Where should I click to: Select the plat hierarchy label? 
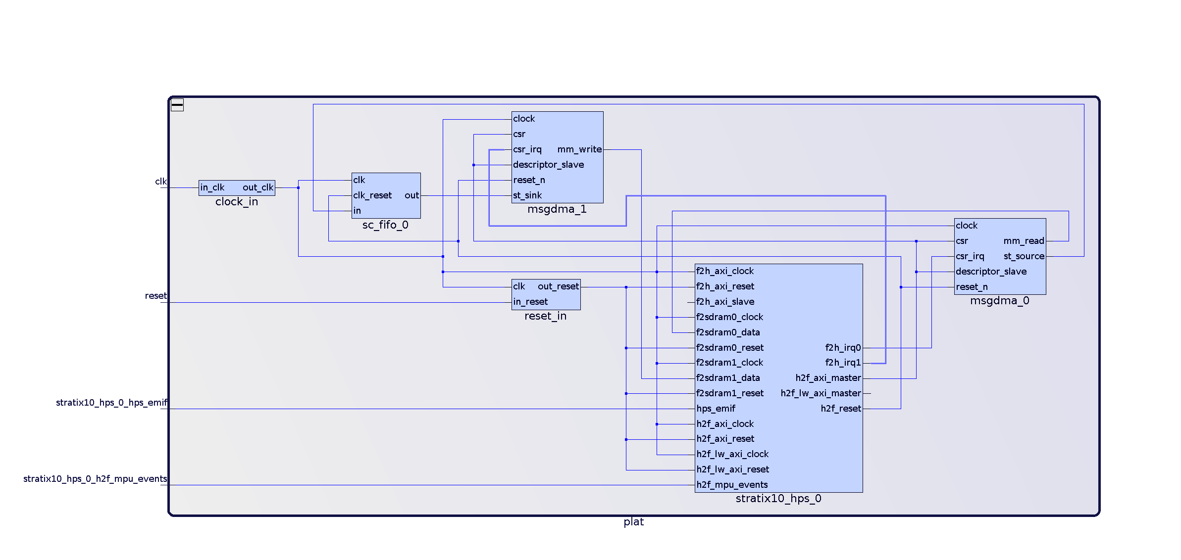[633, 522]
